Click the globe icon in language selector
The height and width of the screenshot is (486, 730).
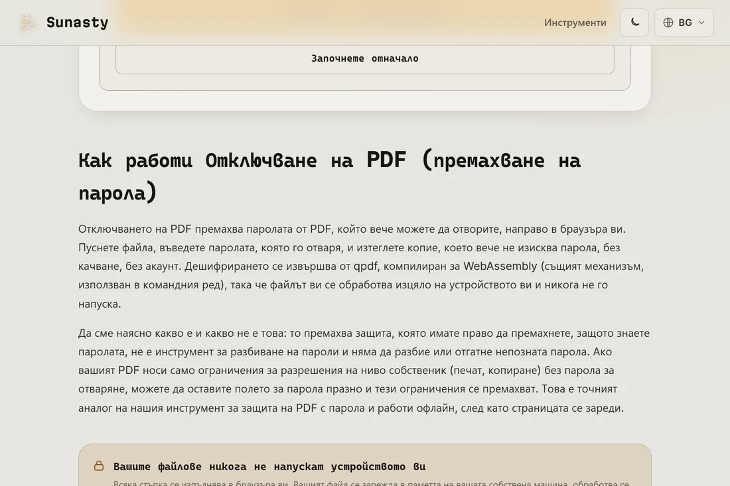[668, 23]
